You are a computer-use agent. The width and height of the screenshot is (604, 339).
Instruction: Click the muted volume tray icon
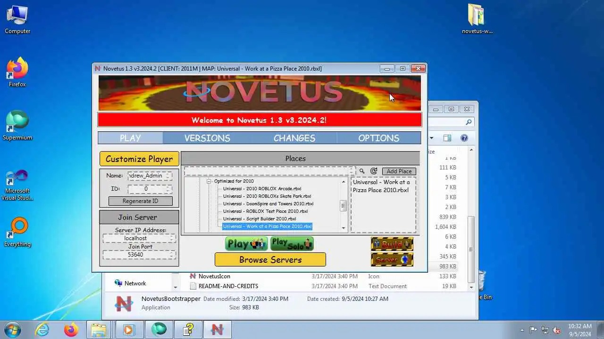coord(557,330)
